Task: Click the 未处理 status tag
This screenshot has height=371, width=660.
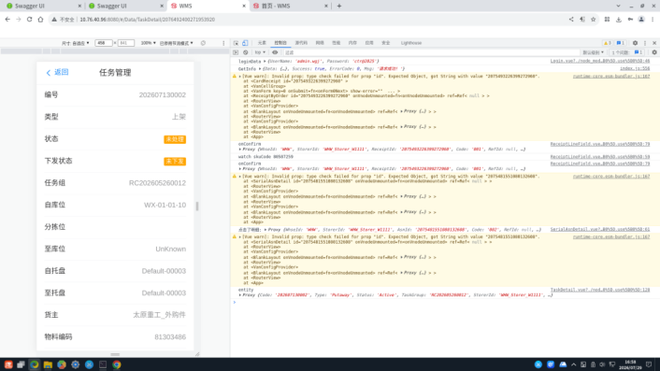Action: 175,139
